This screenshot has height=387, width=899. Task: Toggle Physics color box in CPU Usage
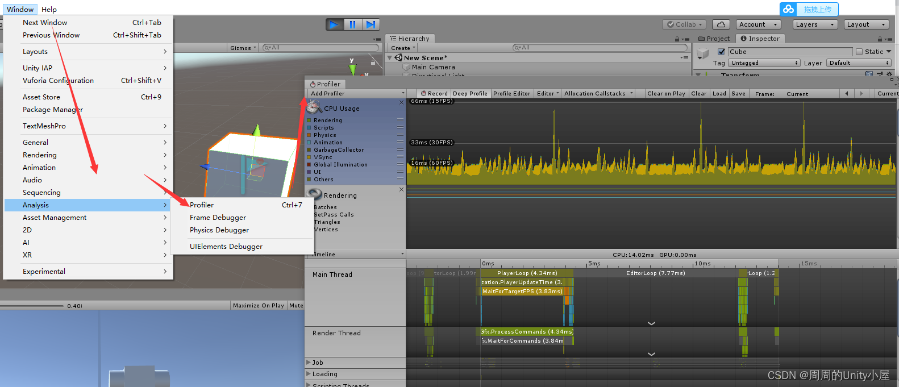coord(309,135)
